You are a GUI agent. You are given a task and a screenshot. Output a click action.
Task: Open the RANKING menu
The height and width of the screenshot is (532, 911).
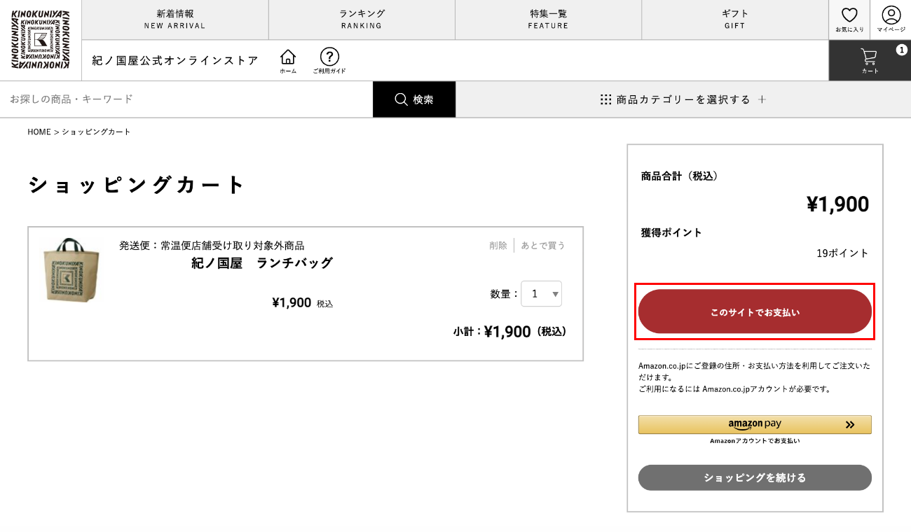(362, 20)
